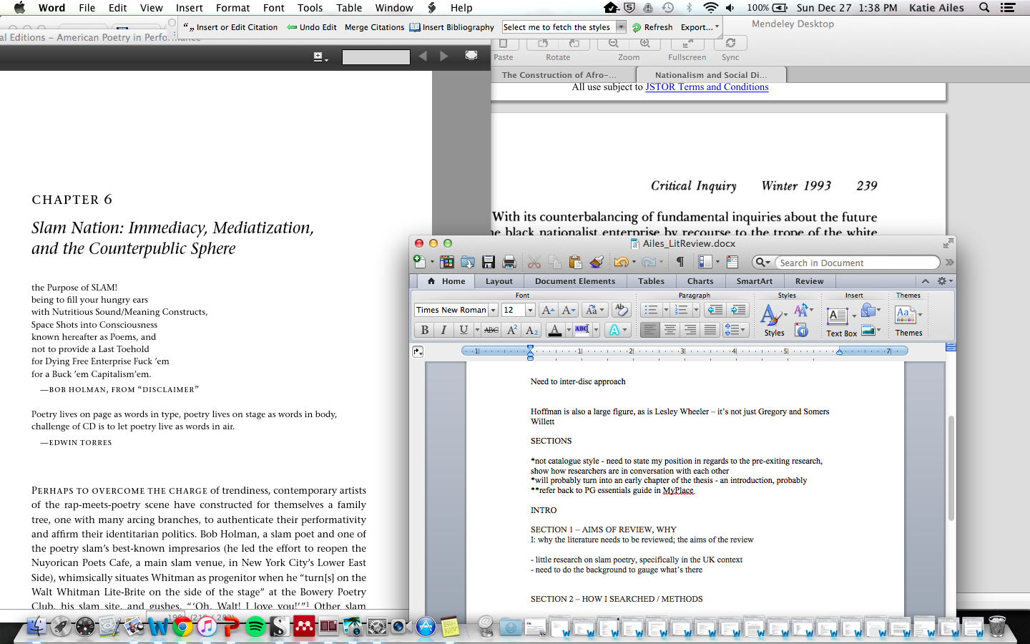
Task: Open Mendeley citation style dropdown
Action: (621, 27)
